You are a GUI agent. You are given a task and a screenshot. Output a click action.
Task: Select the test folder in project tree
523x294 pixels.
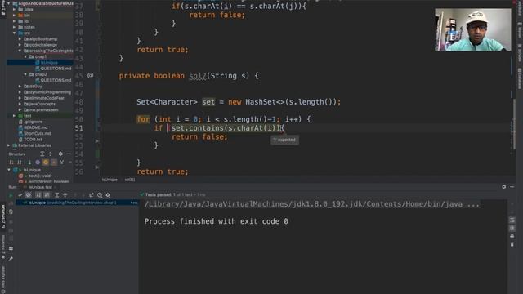(x=27, y=116)
